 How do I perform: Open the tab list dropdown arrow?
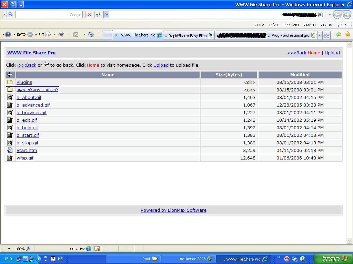click(x=320, y=35)
